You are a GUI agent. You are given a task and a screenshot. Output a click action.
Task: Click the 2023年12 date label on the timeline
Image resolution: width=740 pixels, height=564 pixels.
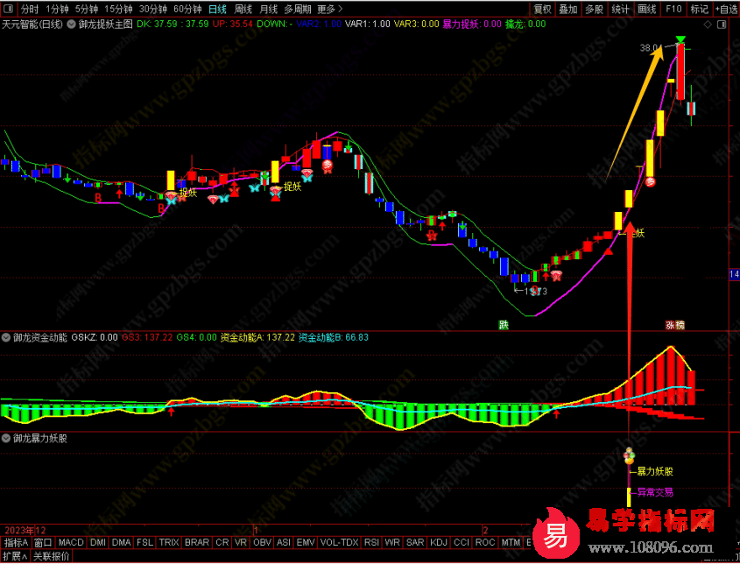click(25, 531)
